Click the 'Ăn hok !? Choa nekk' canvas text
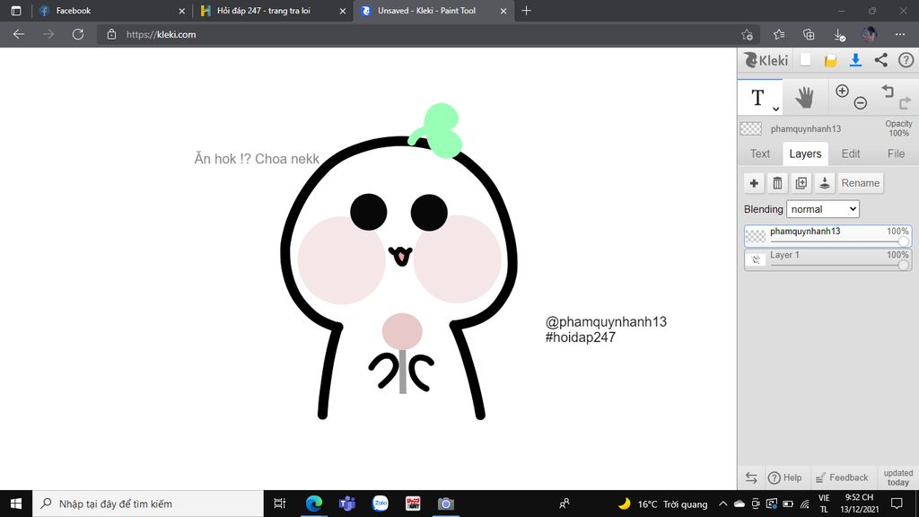 click(257, 158)
